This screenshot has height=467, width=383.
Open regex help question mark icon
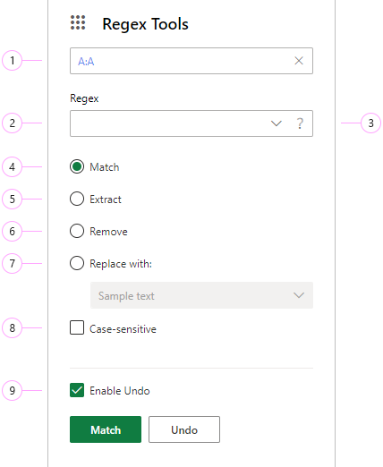[300, 123]
